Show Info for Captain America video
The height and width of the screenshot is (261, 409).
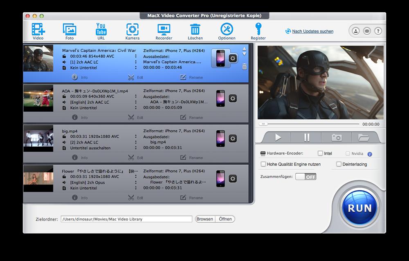[80, 77]
